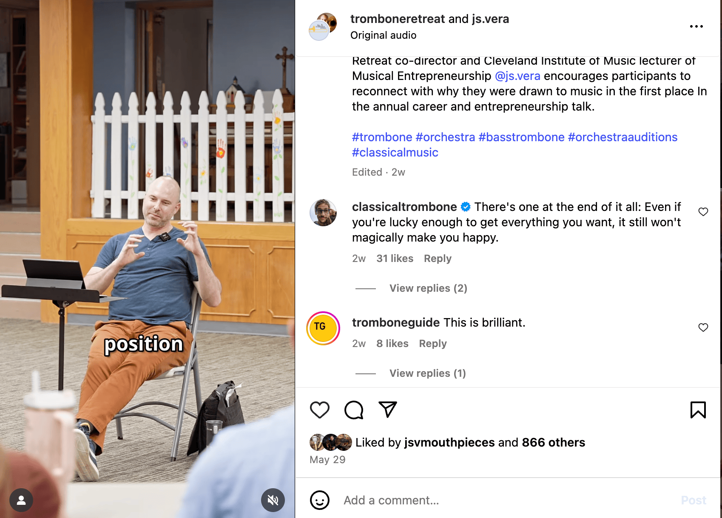
Task: Like the post with the heart icon
Action: (319, 410)
